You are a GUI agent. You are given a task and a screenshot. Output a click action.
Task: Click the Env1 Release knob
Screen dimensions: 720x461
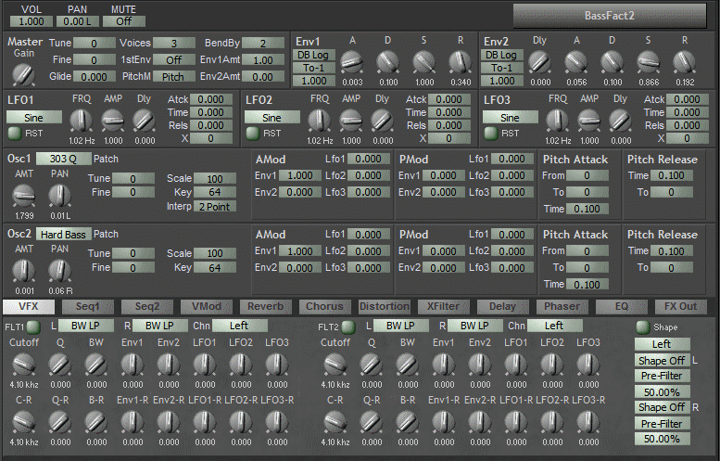[x=461, y=62]
